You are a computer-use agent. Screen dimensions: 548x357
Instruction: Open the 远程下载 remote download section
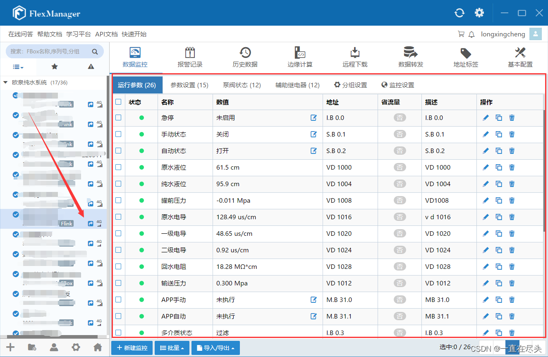[x=355, y=58]
